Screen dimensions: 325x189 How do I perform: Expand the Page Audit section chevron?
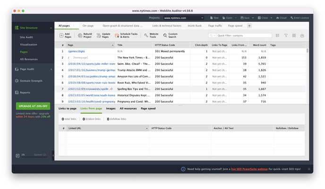tap(51, 69)
